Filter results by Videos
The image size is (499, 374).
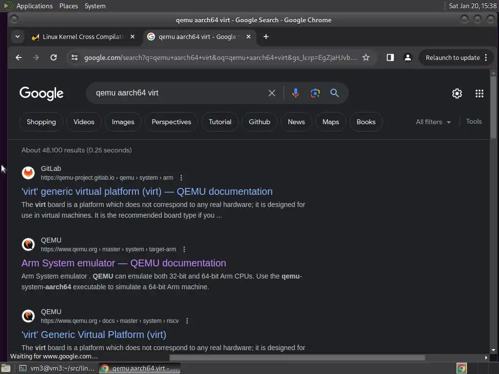click(84, 122)
